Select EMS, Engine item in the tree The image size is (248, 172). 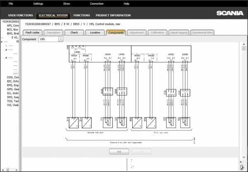tap(13, 85)
